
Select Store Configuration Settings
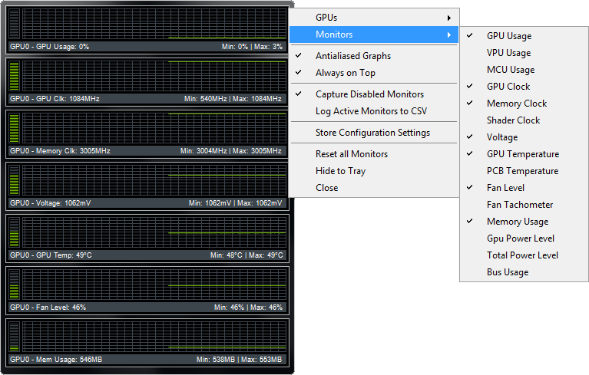(374, 133)
